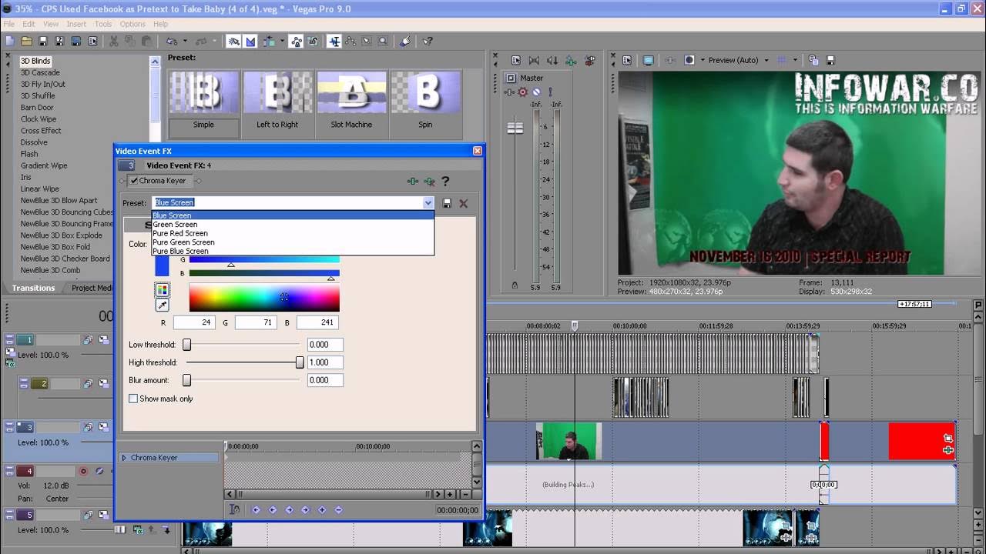The width and height of the screenshot is (986, 554).
Task: Undo the last action using toolbar arrow
Action: [171, 42]
